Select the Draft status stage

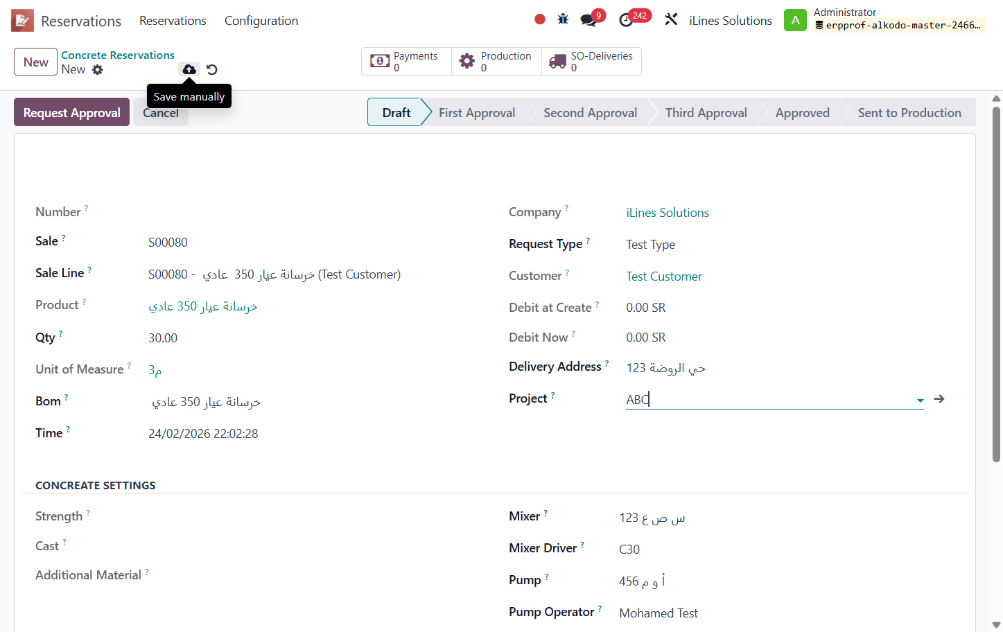point(396,112)
